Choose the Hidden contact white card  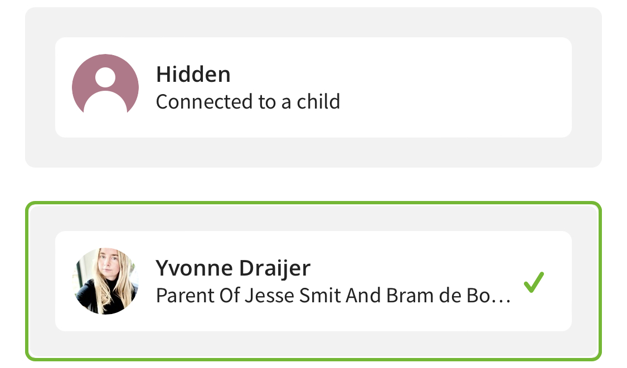click(x=313, y=87)
